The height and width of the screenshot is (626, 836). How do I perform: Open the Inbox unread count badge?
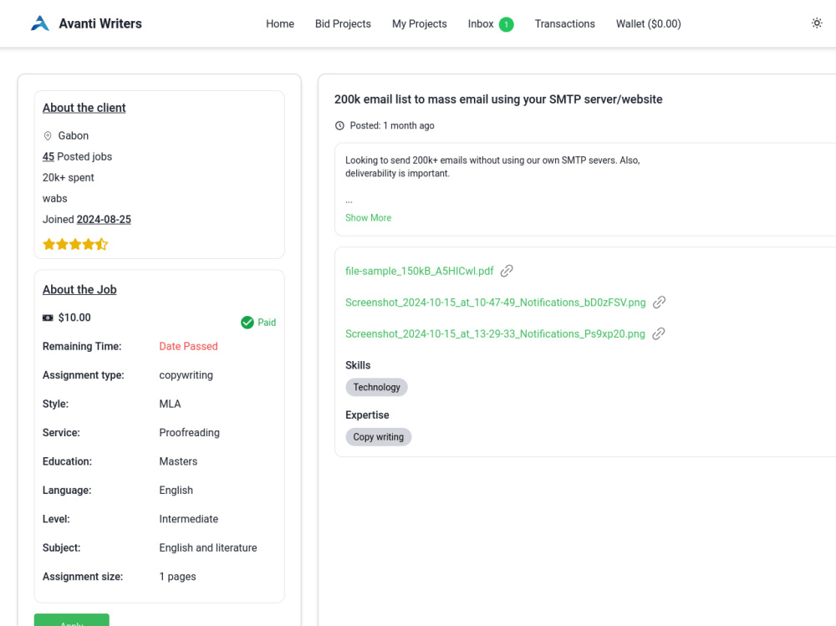[x=506, y=24]
